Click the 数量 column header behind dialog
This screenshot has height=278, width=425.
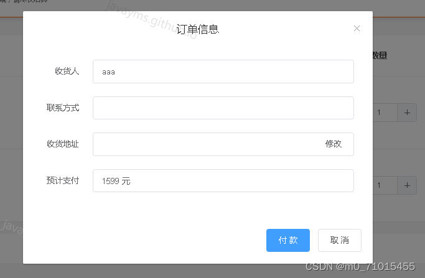(380, 55)
